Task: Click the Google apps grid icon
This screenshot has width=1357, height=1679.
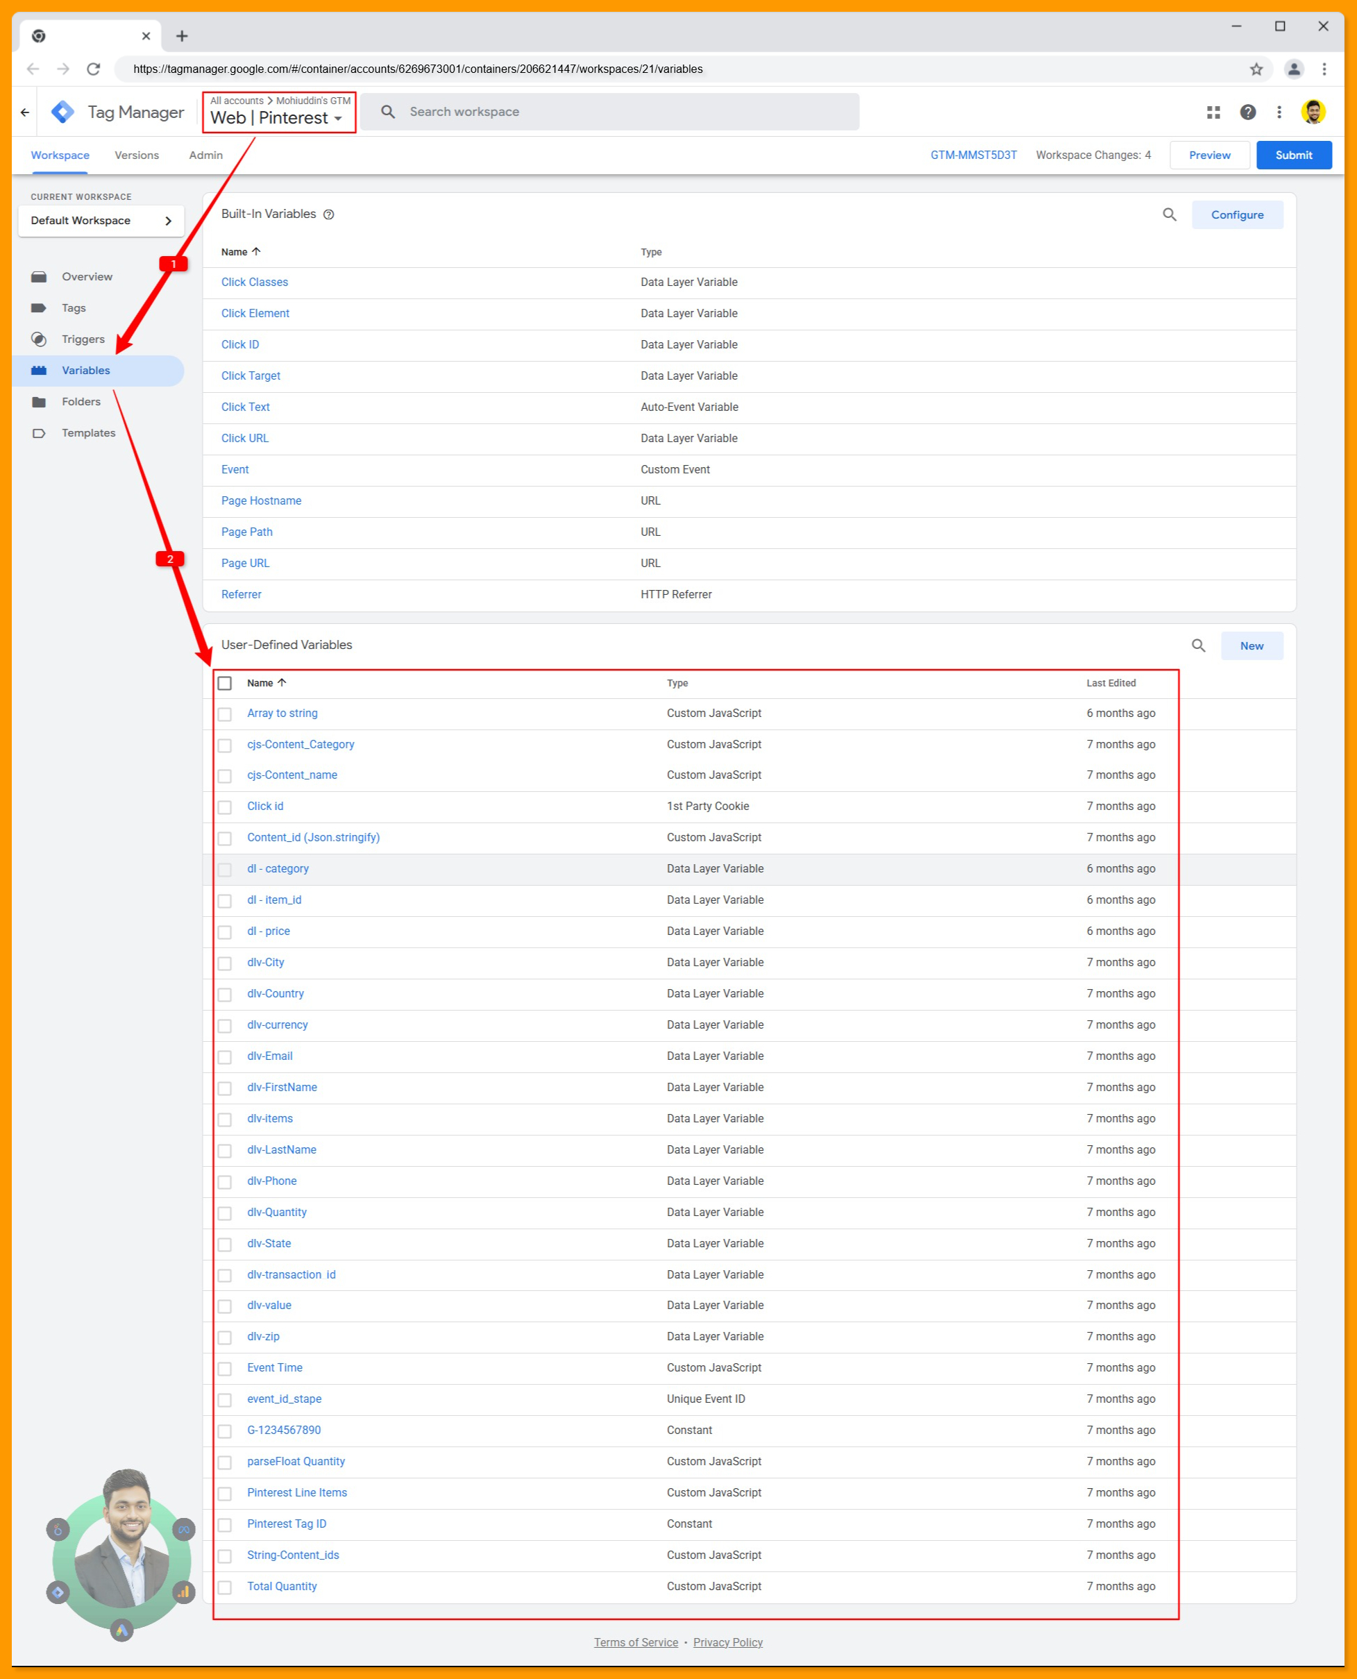Action: [x=1213, y=112]
